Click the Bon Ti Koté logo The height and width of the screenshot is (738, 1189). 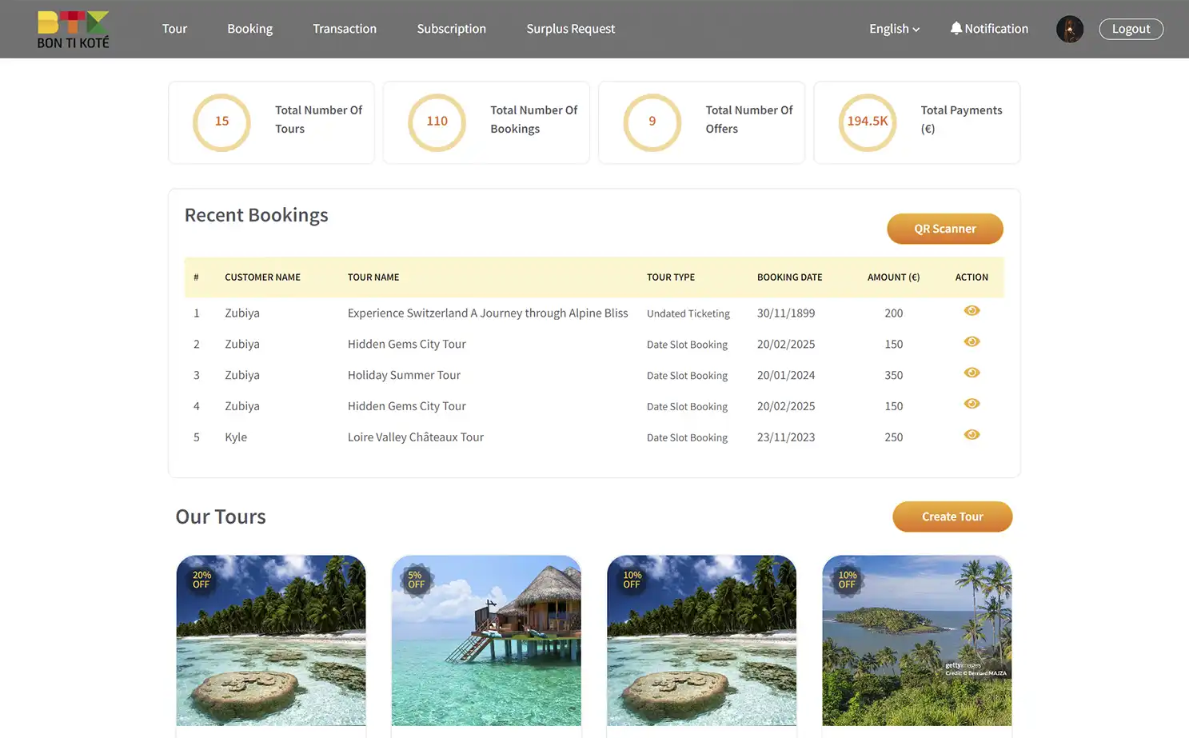(x=72, y=29)
